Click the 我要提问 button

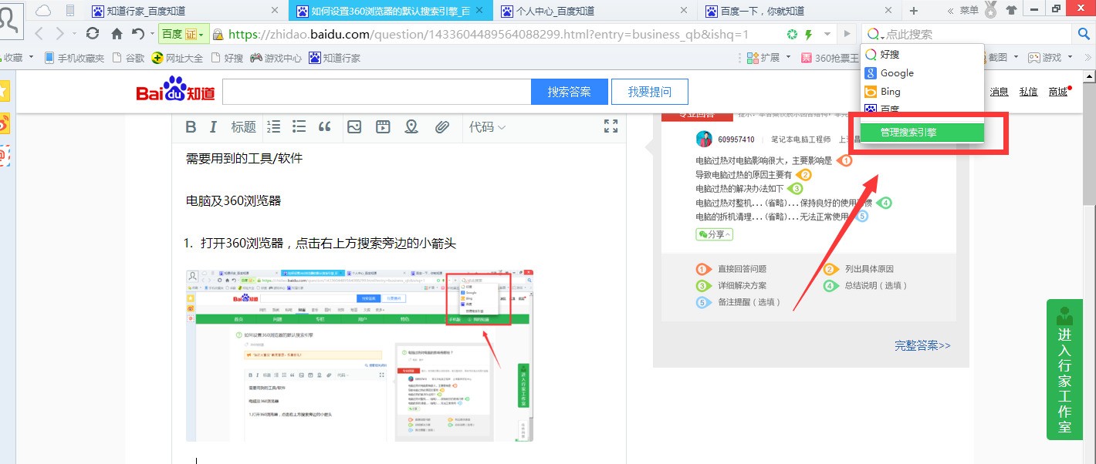[650, 92]
